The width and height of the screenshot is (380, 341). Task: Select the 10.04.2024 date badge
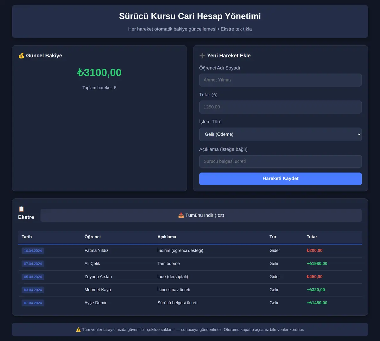[x=33, y=251]
